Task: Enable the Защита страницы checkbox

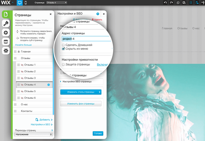Action: coord(63,65)
